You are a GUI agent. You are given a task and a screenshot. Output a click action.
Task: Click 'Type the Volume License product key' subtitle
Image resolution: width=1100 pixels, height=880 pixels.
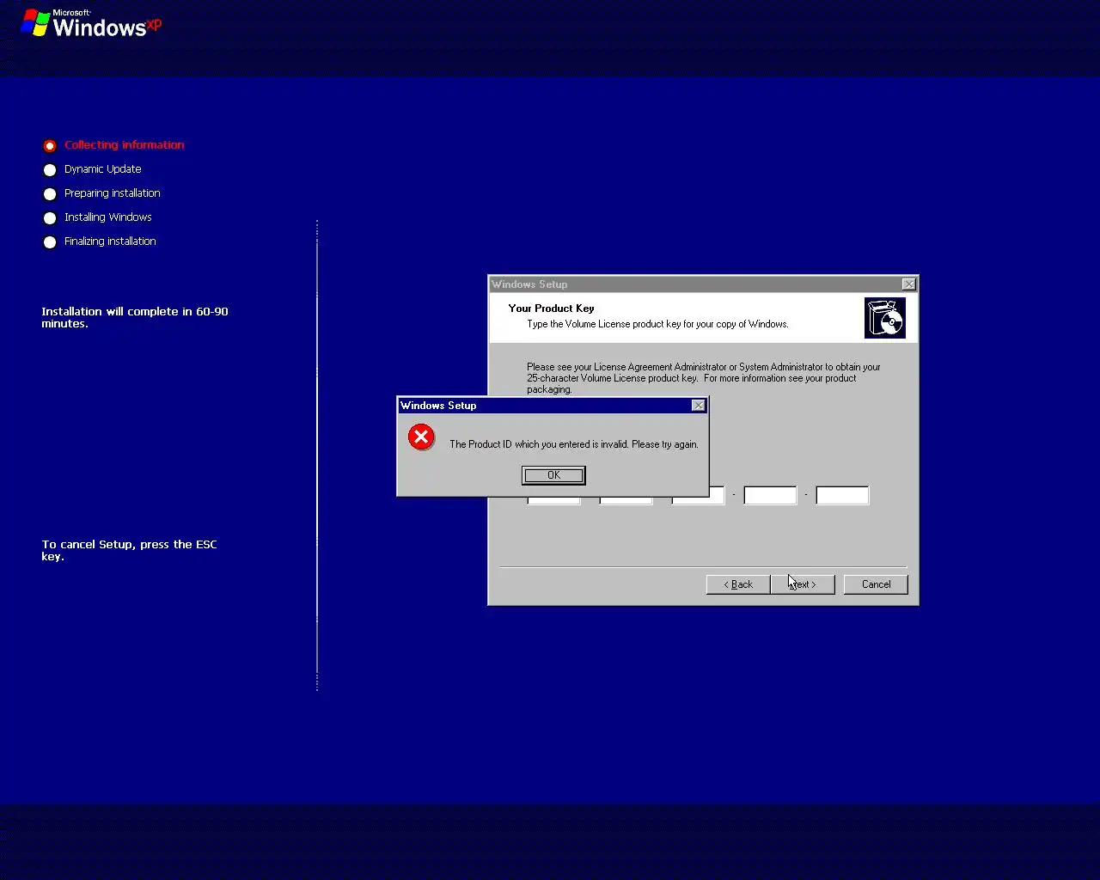pos(657,324)
